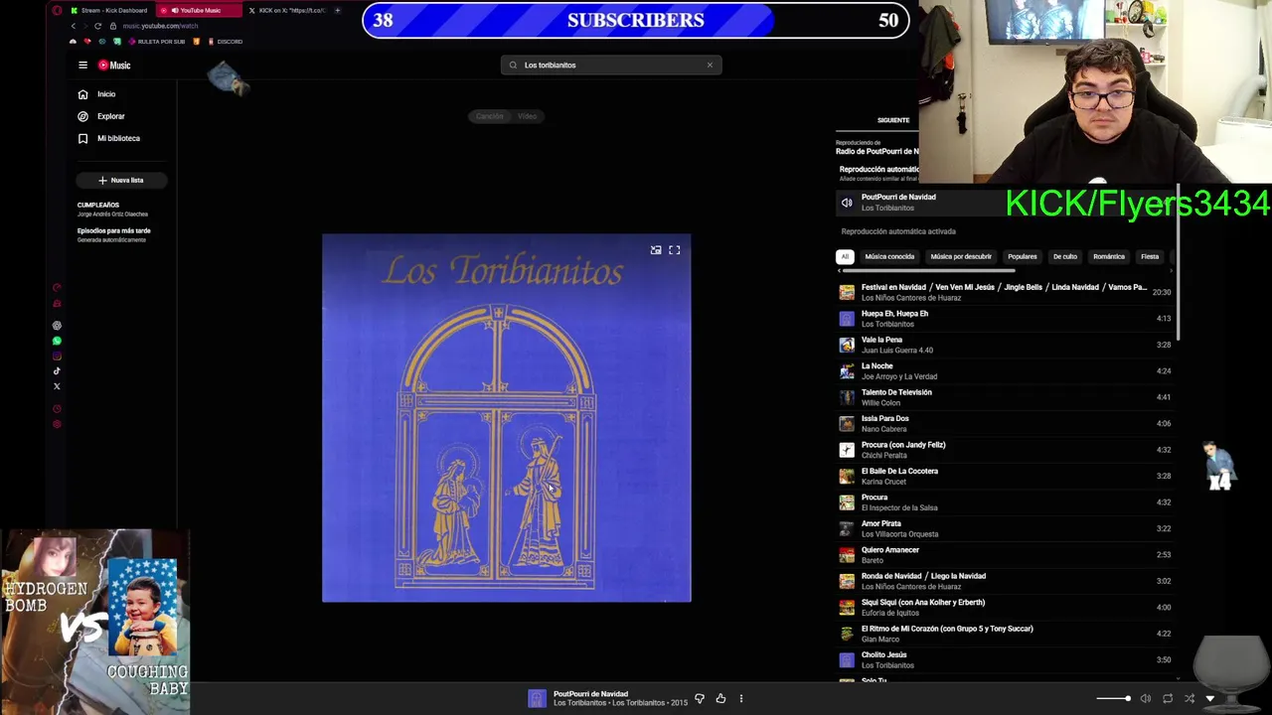
Task: Open RULETA POR SUB bookmark
Action: click(x=157, y=42)
